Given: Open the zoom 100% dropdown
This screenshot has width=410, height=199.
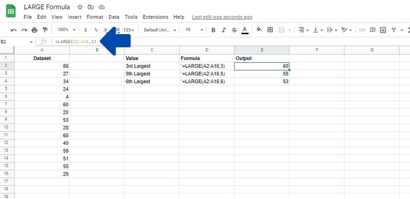Looking at the screenshot, I should [x=67, y=30].
